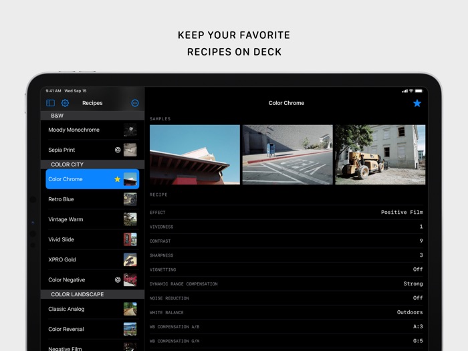Click the Dynamic Range Compensation value Strong

pyautogui.click(x=413, y=283)
